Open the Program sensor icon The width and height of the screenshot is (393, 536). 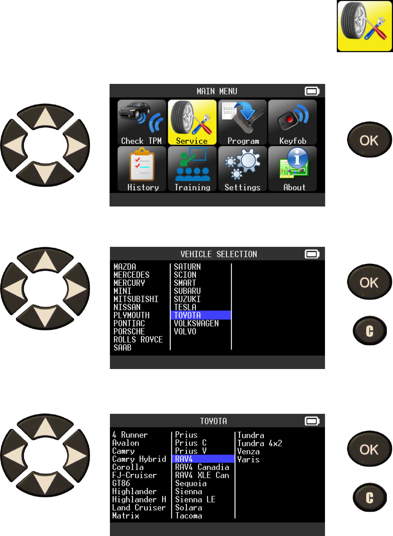coord(243,123)
